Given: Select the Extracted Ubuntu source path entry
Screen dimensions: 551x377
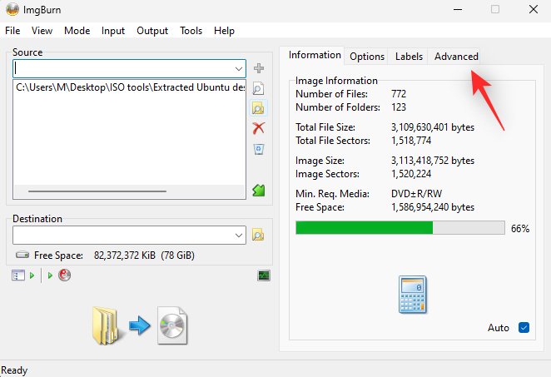Looking at the screenshot, I should coord(130,87).
